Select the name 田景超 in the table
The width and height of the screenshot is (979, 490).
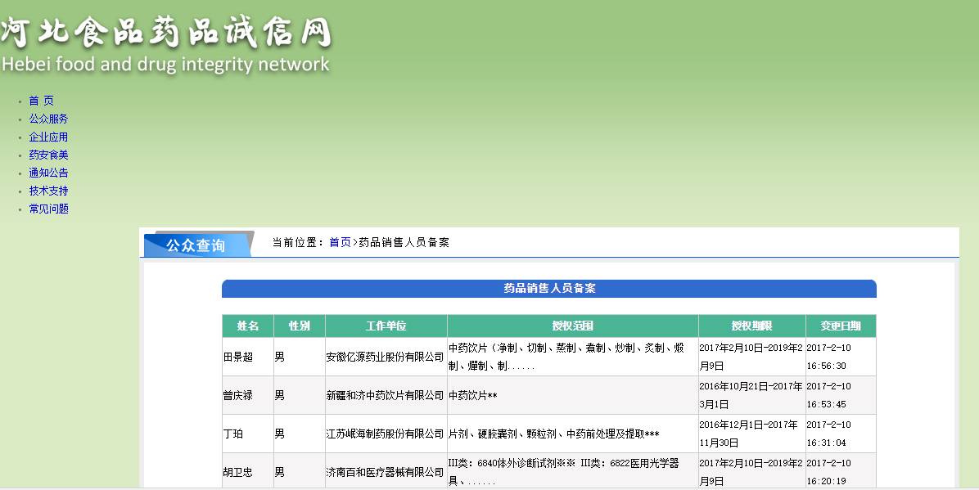pyautogui.click(x=238, y=357)
